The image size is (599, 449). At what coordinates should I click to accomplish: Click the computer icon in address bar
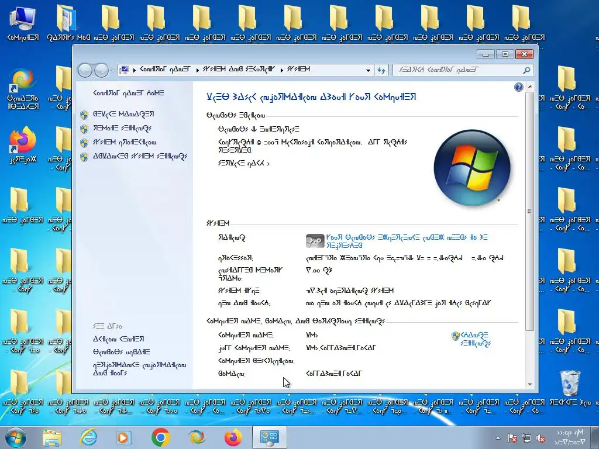[124, 70]
